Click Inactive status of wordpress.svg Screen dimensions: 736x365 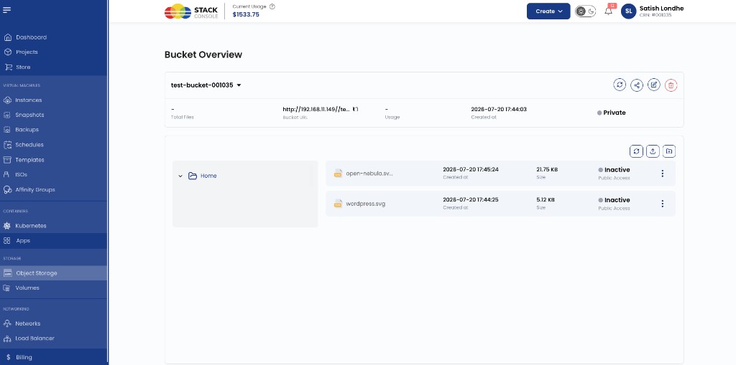pyautogui.click(x=617, y=200)
